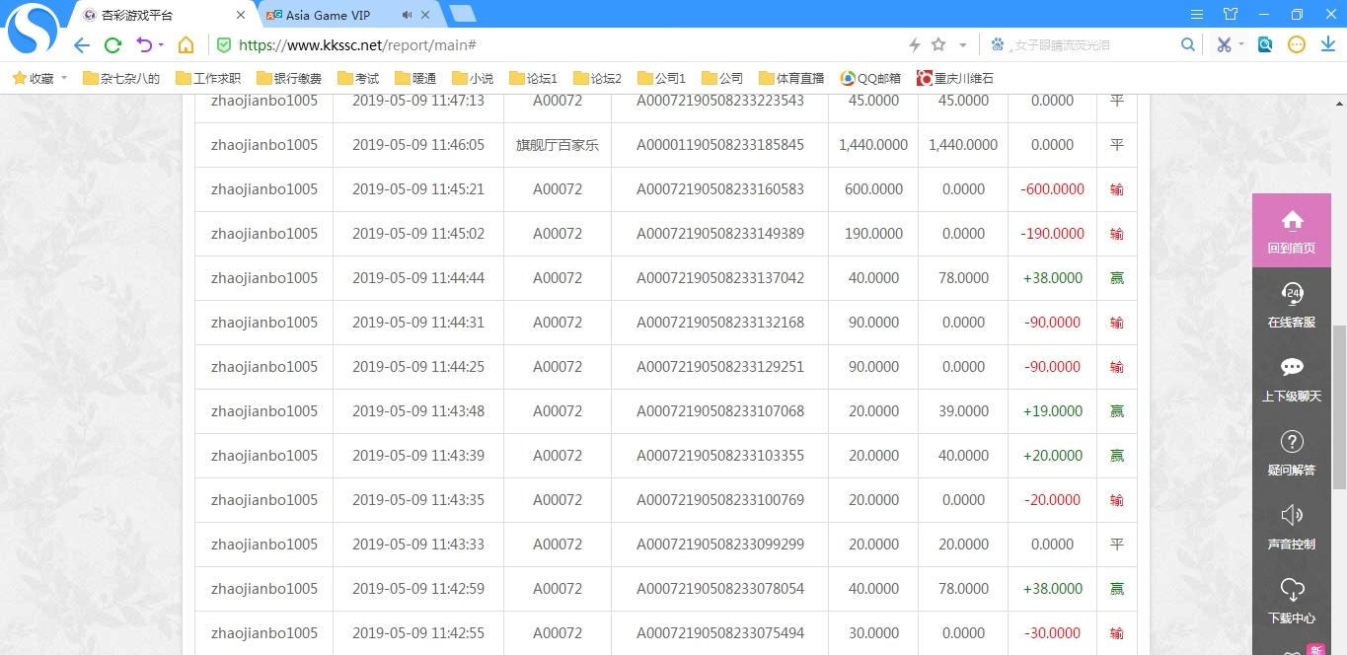1347x655 pixels.
Task: Open the scissors screenshot tool
Action: click(x=1224, y=45)
